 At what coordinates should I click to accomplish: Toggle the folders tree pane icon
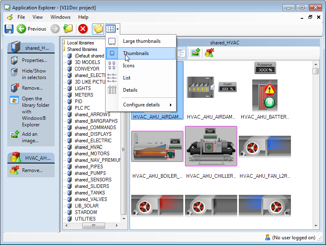[x=98, y=29]
